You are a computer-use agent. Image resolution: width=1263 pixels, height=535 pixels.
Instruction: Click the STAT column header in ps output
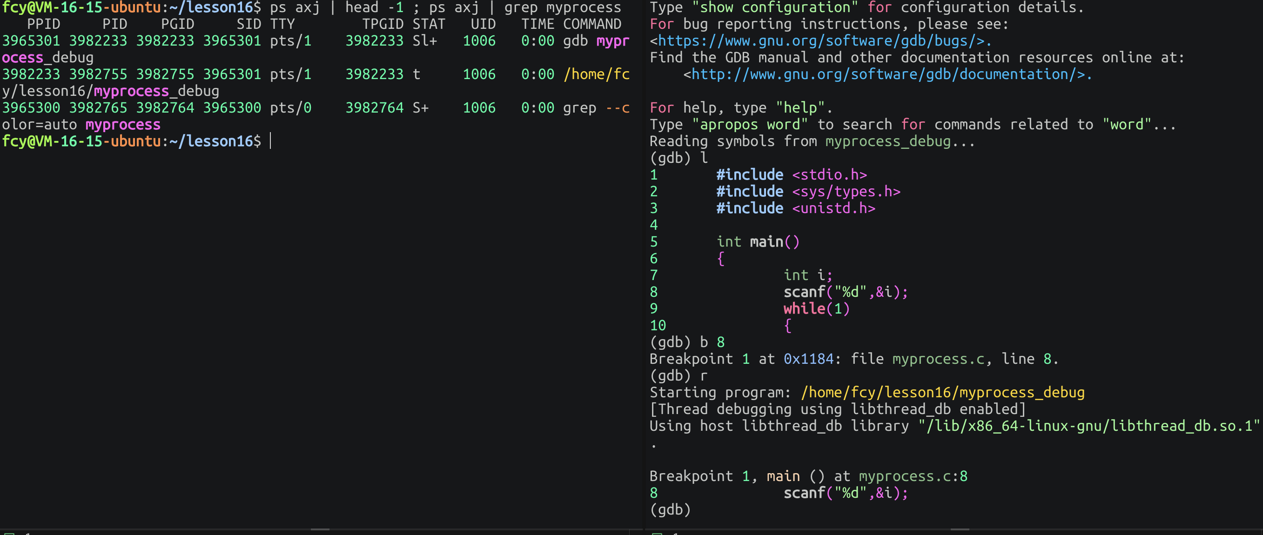click(x=429, y=24)
